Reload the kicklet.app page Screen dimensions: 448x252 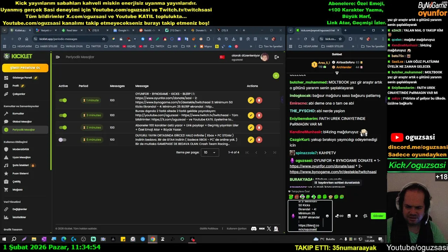click(20, 39)
